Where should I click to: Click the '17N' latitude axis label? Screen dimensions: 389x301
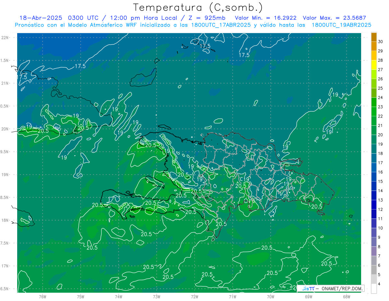5,266
